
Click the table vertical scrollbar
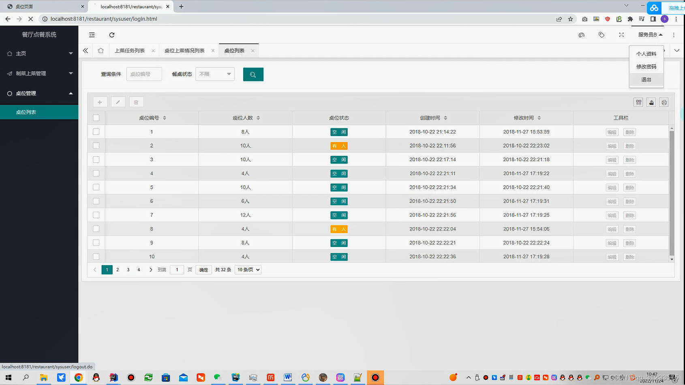click(x=672, y=194)
